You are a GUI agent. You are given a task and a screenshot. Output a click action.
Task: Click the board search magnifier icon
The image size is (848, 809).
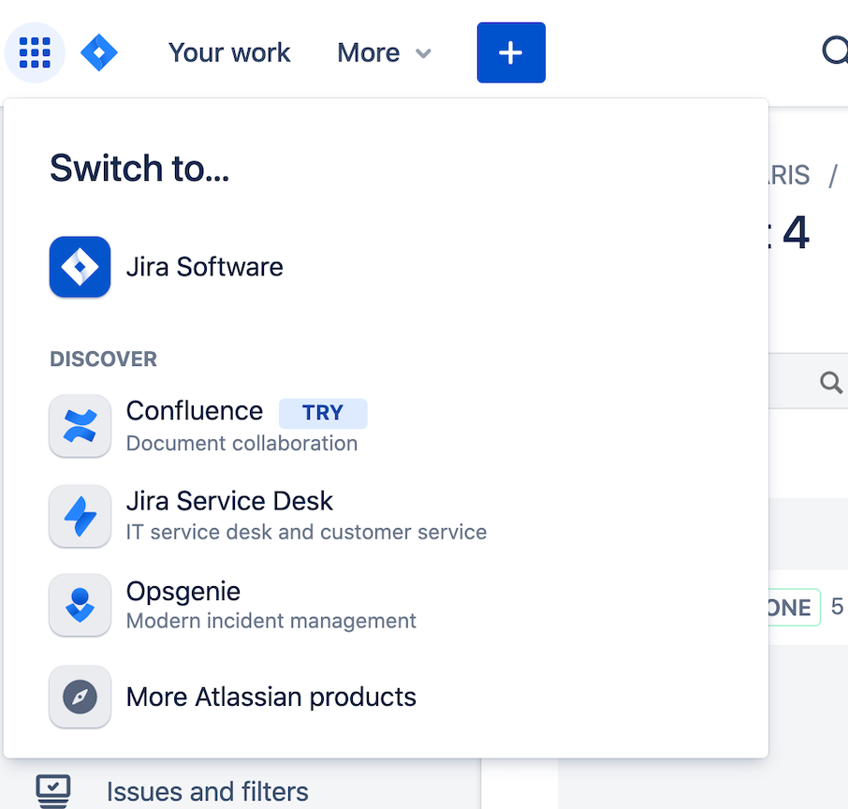(x=831, y=383)
